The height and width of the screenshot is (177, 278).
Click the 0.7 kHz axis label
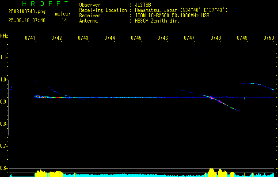4,146
